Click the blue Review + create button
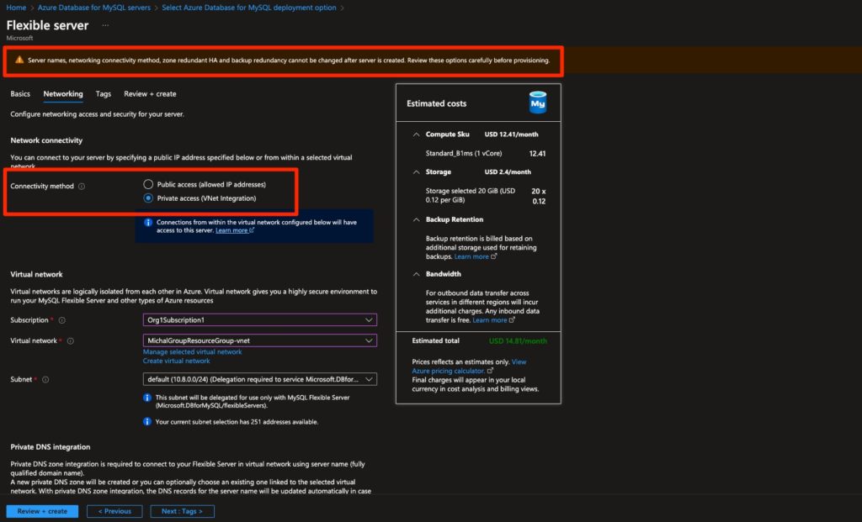 point(42,511)
